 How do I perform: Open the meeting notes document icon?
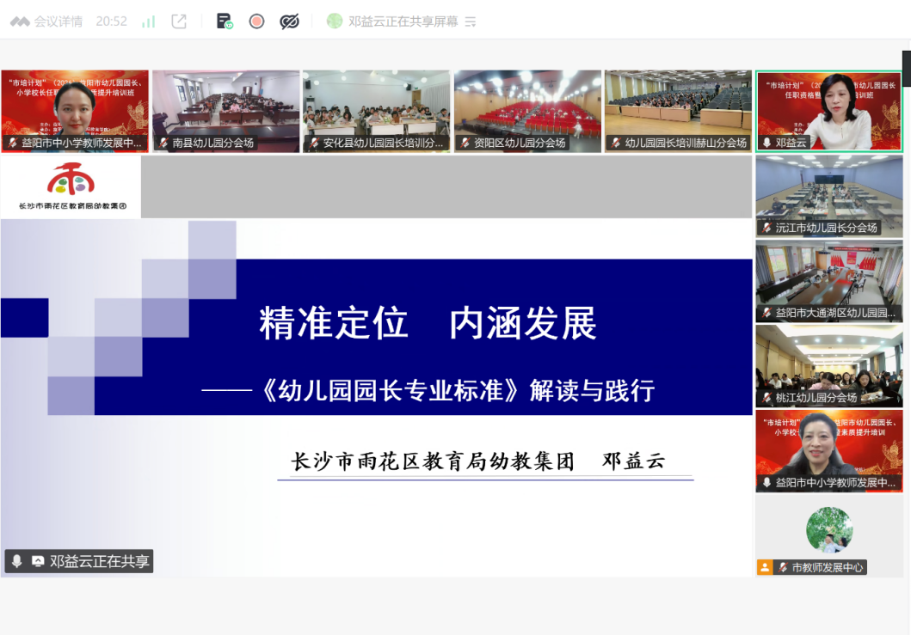click(224, 21)
